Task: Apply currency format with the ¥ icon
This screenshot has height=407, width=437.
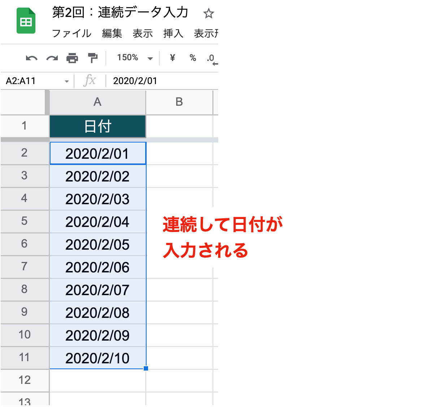Action: [x=172, y=58]
